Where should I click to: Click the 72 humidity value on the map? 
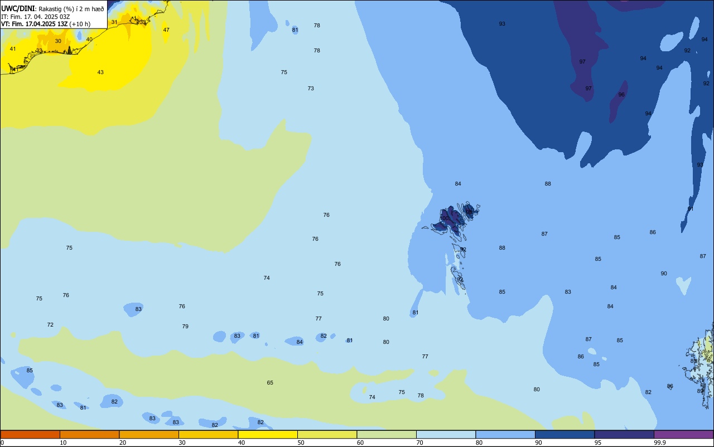pyautogui.click(x=50, y=325)
